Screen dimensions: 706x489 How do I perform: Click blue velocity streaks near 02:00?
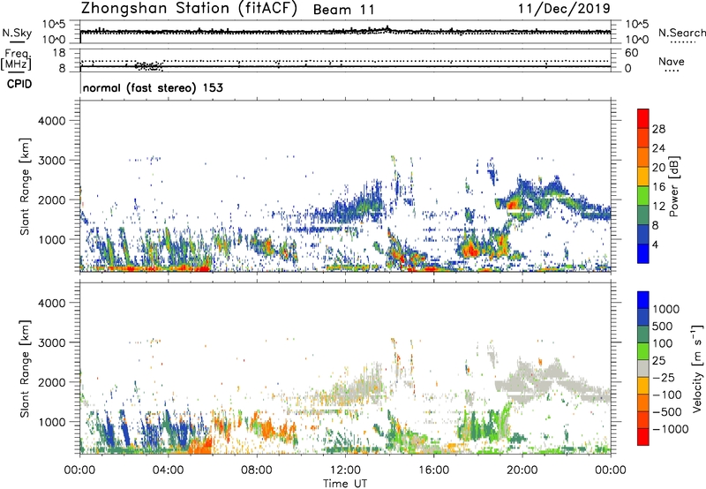pyautogui.click(x=124, y=430)
